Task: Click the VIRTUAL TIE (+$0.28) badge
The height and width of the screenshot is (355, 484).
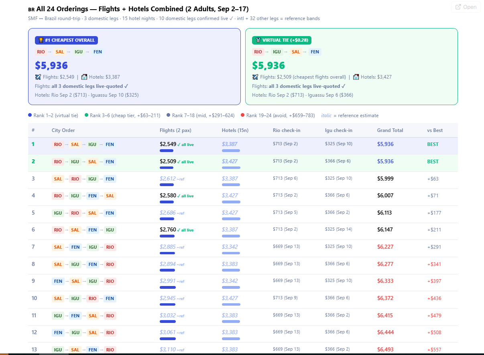Action: 282,40
